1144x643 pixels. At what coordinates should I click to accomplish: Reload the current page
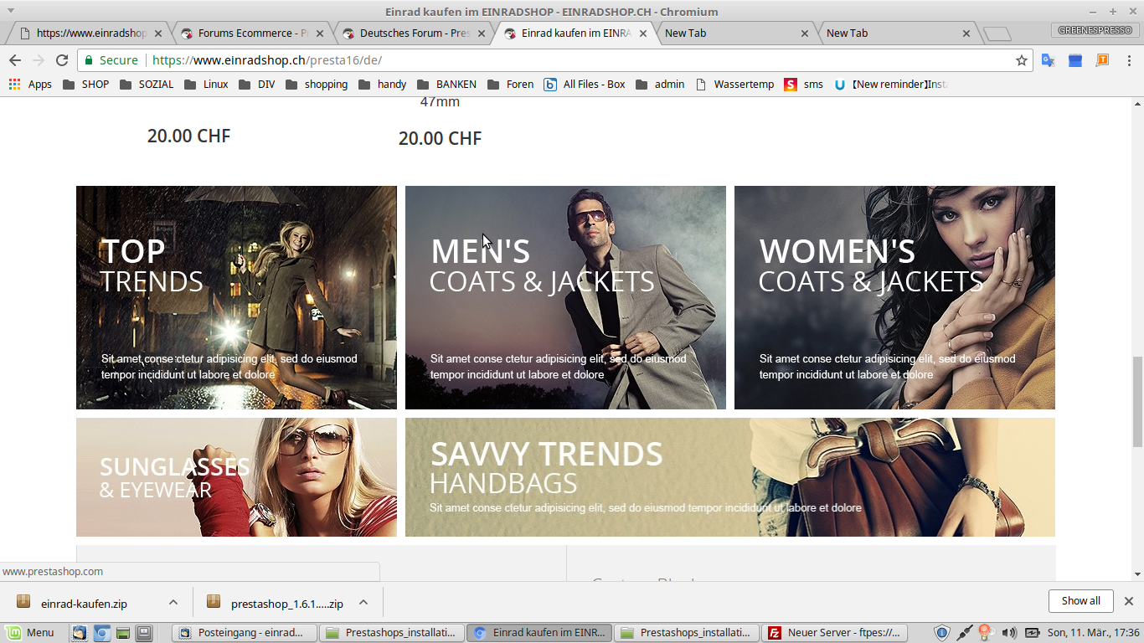[x=61, y=60]
